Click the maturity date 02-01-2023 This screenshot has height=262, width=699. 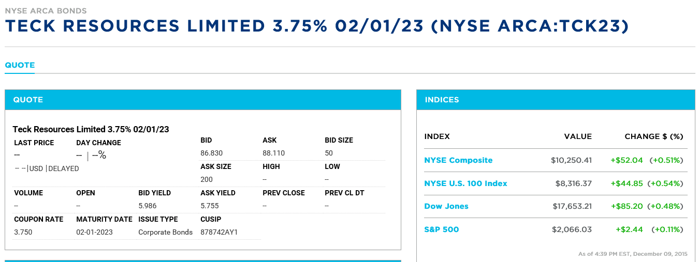pyautogui.click(x=94, y=232)
